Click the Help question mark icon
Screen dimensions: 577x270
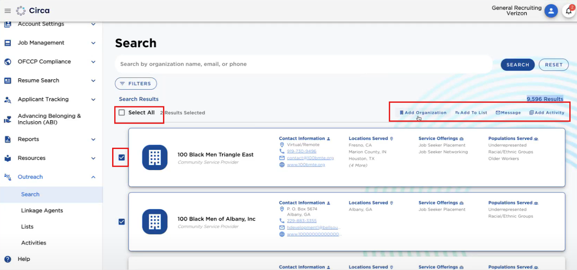[x=8, y=259]
